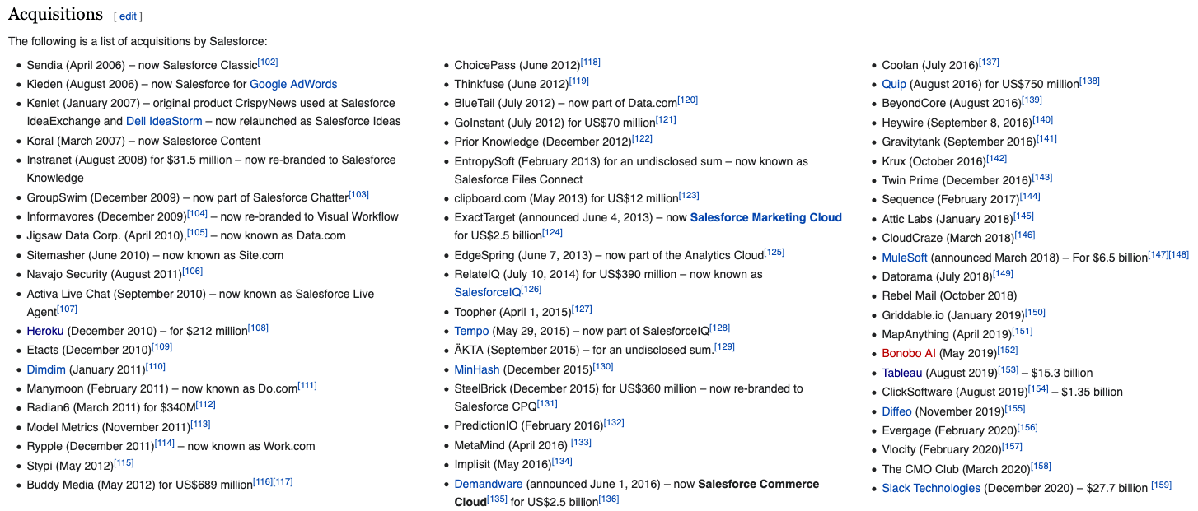Viewport: 1198px width, 511px height.
Task: Click citation [116] after Buddy Media
Action: point(263,481)
